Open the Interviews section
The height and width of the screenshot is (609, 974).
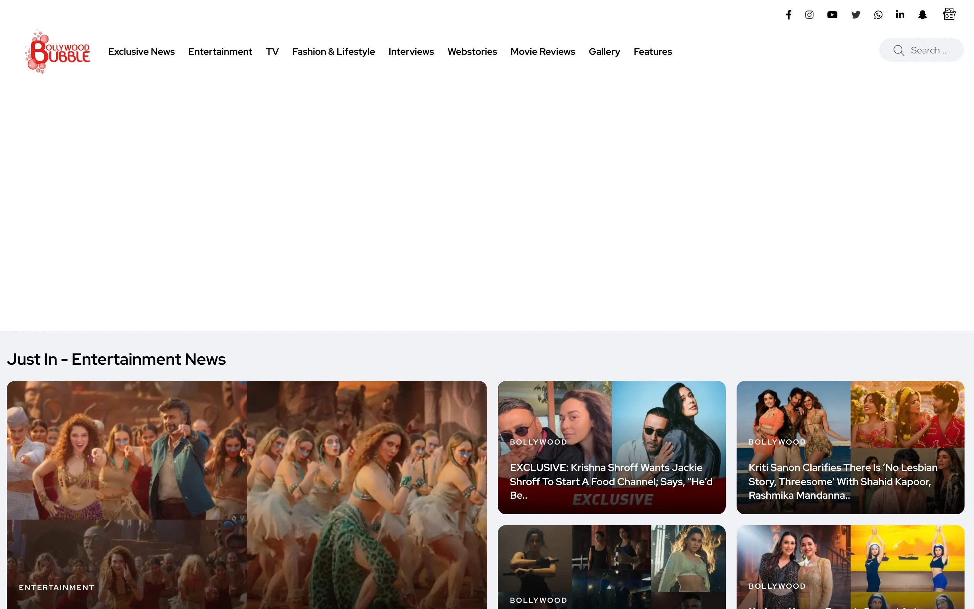coord(411,51)
